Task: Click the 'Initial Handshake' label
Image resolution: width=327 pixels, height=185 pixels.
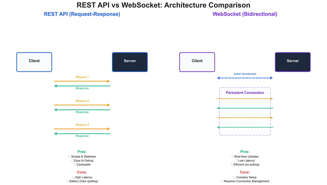Action: click(245, 74)
